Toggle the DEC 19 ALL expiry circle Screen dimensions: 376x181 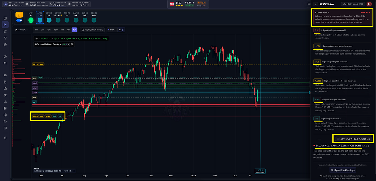tap(94, 20)
